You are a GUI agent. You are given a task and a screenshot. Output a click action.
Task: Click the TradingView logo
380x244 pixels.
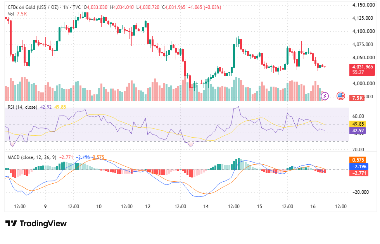pos(11,224)
